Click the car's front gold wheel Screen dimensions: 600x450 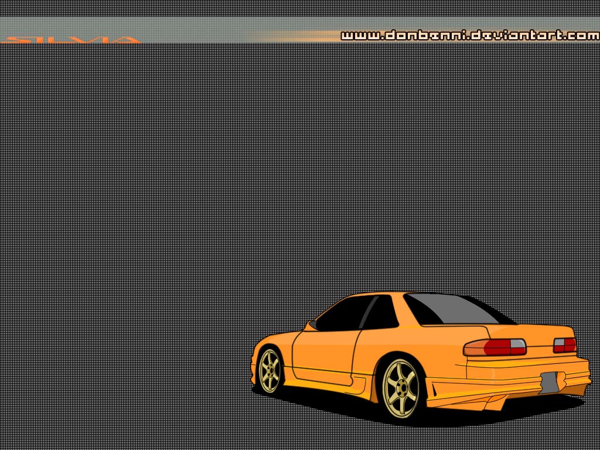pos(270,370)
